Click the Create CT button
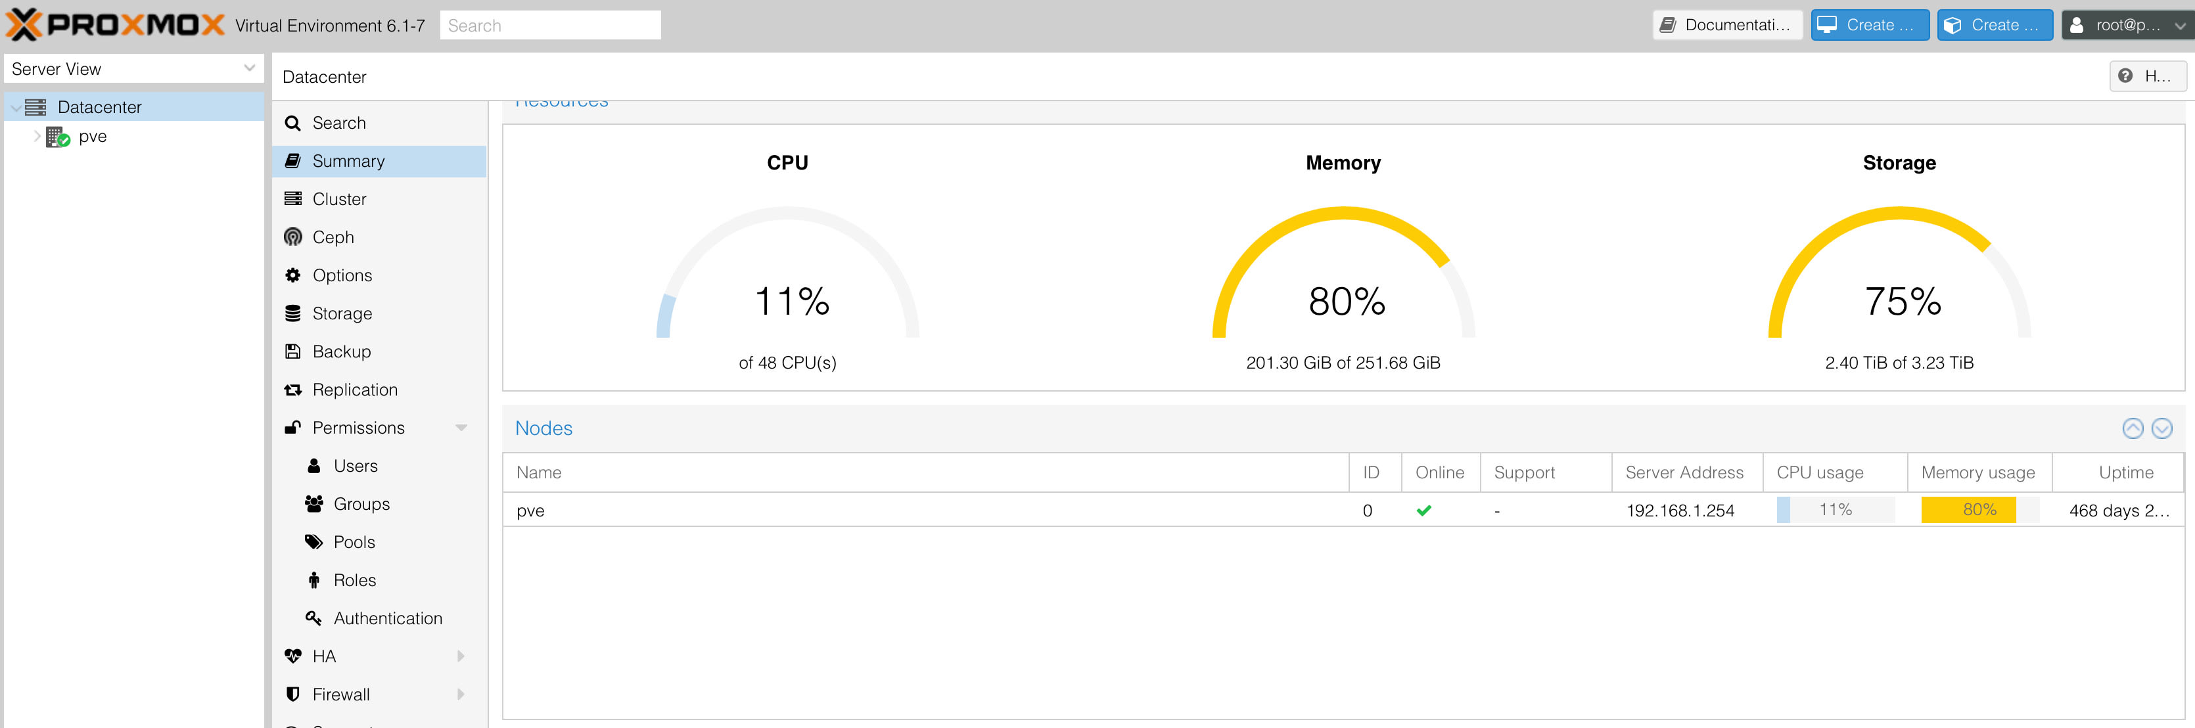This screenshot has width=2195, height=728. [x=1995, y=25]
